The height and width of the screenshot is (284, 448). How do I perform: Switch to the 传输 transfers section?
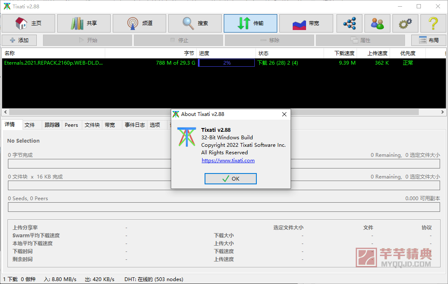[250, 23]
